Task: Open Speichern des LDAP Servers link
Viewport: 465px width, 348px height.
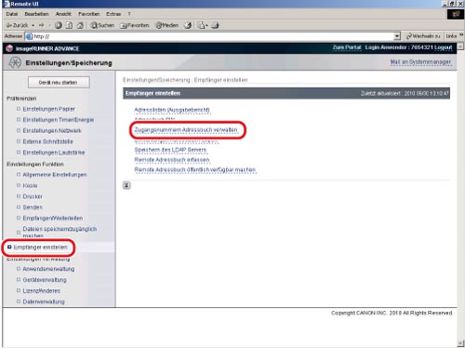Action: (170, 150)
